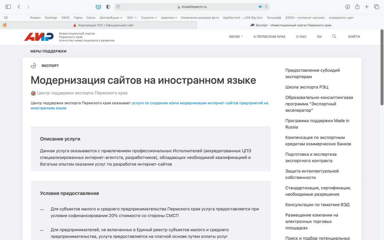
Task: Expand the МЕНЮ dropdown
Action: [x=236, y=37]
